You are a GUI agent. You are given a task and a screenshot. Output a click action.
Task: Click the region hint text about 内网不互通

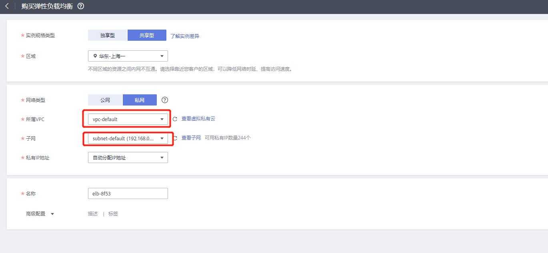[x=190, y=69]
